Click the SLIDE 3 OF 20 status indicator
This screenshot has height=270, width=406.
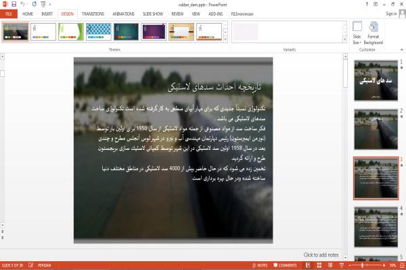pos(12,265)
